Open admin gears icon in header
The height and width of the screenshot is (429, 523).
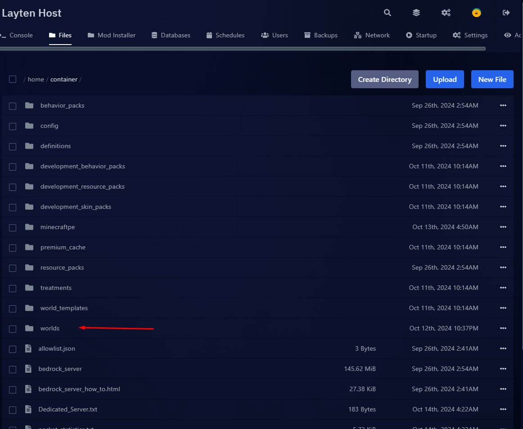[446, 13]
